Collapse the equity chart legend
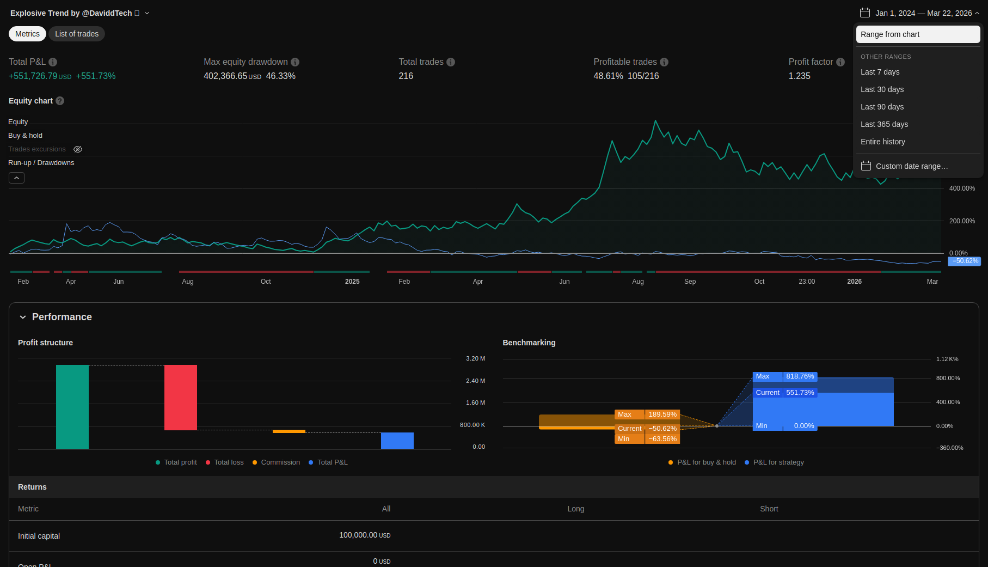Screen dimensions: 988x567 pyautogui.click(x=16, y=178)
